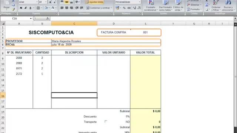The width and height of the screenshot is (237, 133).
Task: Click the Decrease Indent icon
Action: pos(77,8)
